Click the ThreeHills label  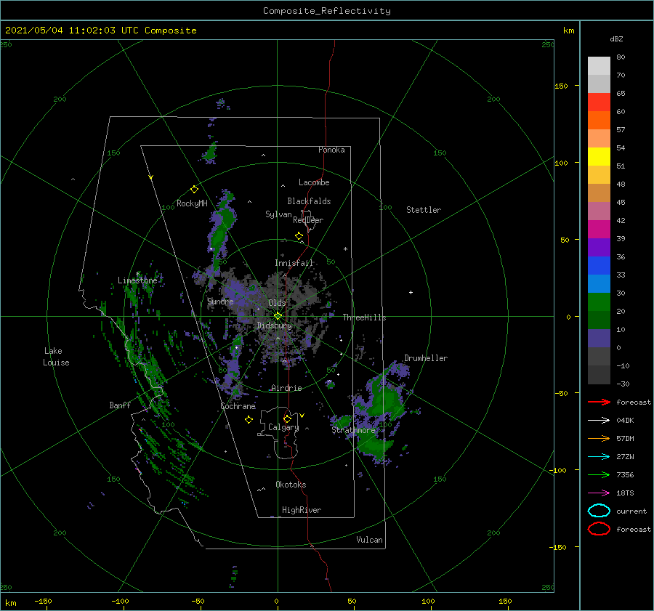pos(364,317)
